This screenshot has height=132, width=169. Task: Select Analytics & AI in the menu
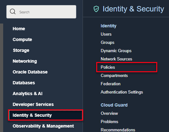(x=28, y=94)
